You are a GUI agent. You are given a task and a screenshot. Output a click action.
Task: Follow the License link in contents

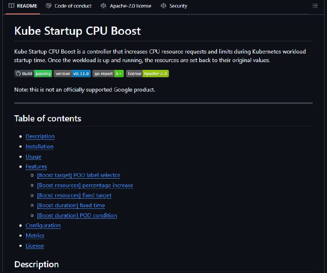[x=35, y=246]
